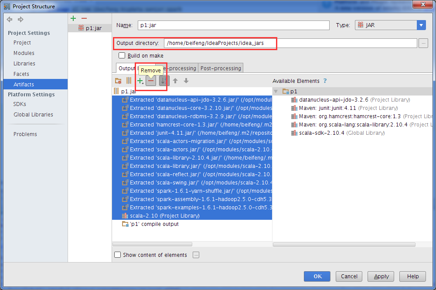This screenshot has height=290, width=436.
Task: Click the Apply button
Action: tap(381, 276)
